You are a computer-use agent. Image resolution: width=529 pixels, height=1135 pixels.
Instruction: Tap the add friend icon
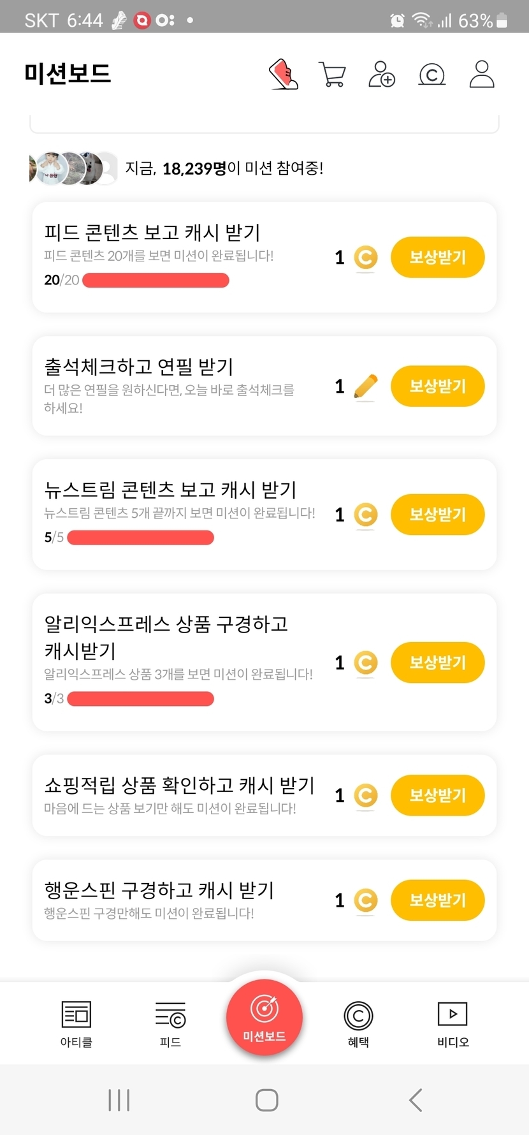(x=382, y=75)
